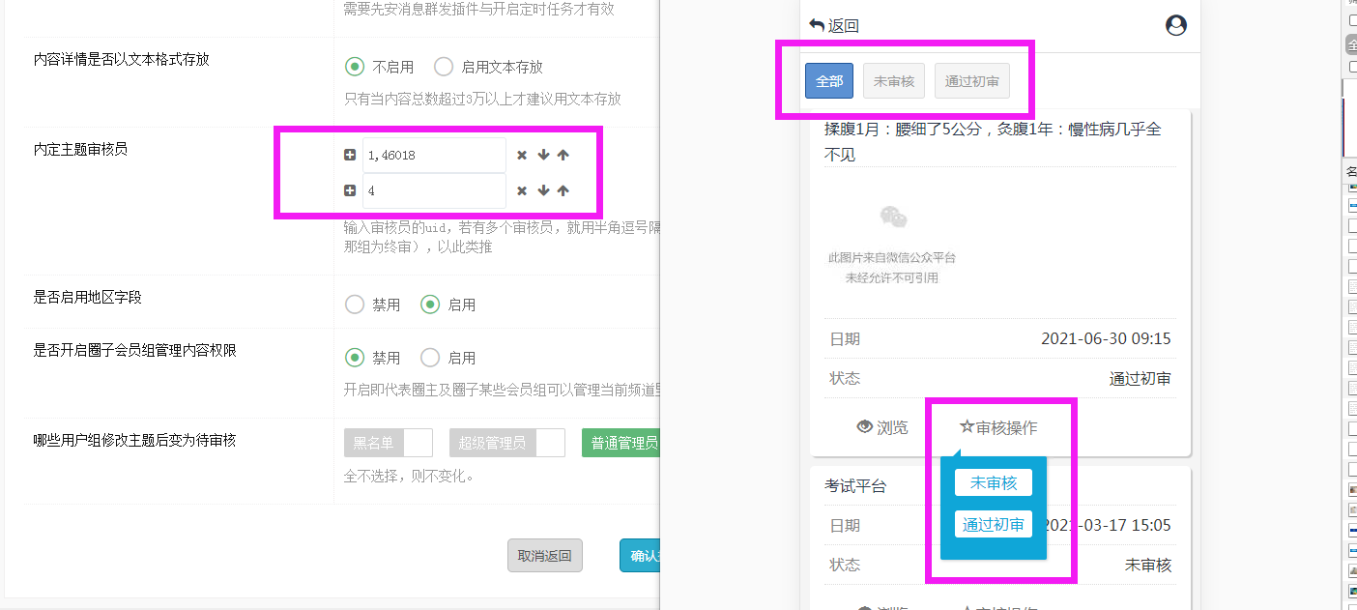This screenshot has height=610, width=1357.
Task: Click the plus icon beside the 1,46018 field
Action: 350,155
